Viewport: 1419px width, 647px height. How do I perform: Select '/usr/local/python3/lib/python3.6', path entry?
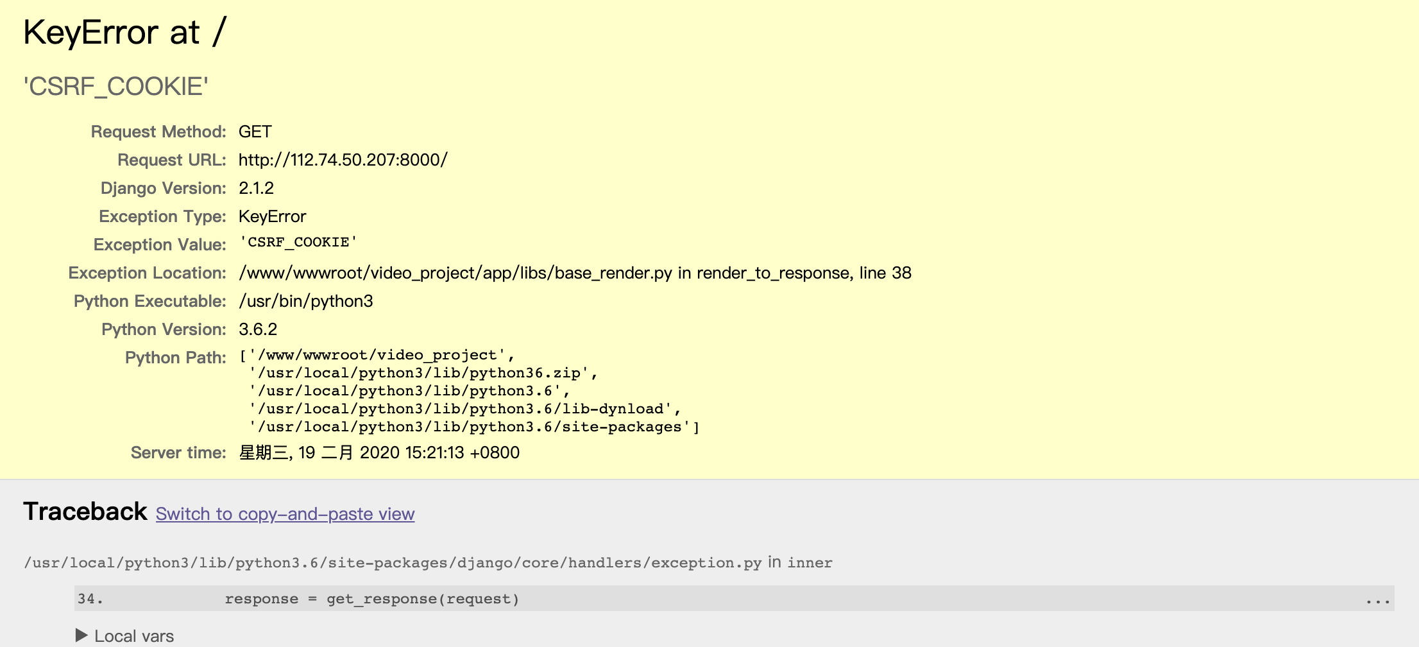(409, 391)
